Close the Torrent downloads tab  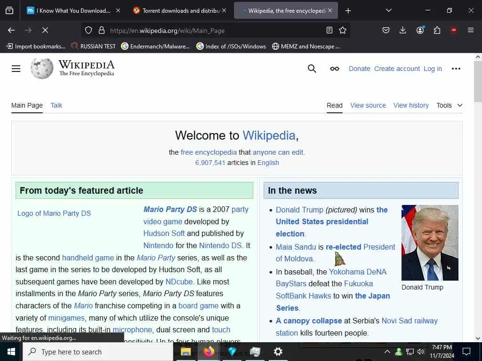[224, 10]
